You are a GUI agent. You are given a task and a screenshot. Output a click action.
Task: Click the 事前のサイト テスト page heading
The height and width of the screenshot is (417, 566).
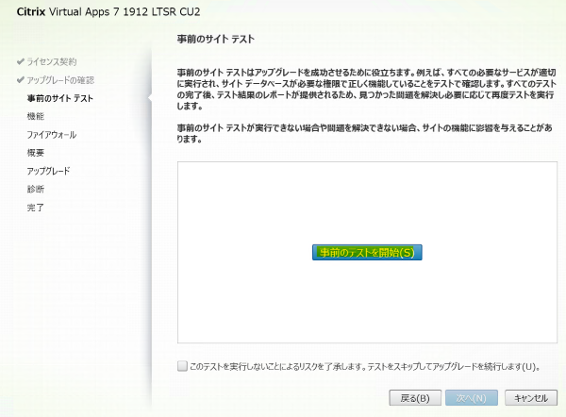coord(215,39)
